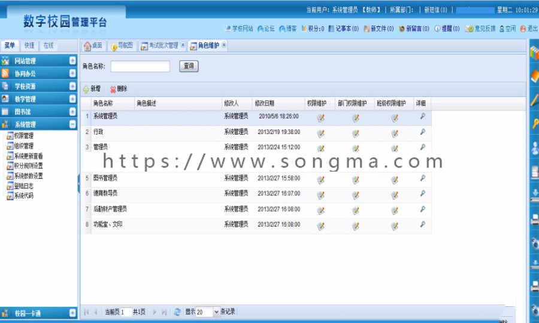Open department permission maintenance for 后勤财产管理员 row
Viewport: 539px width, 323px height.
(x=356, y=211)
